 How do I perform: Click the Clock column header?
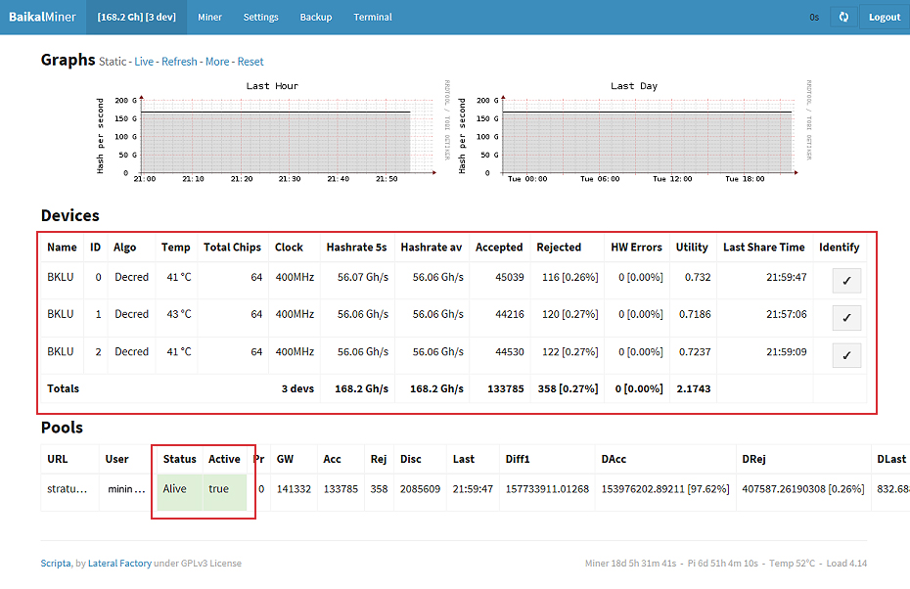pos(289,248)
